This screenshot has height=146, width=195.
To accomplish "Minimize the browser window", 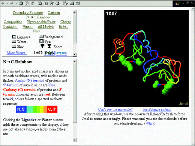I will [x=183, y=3].
